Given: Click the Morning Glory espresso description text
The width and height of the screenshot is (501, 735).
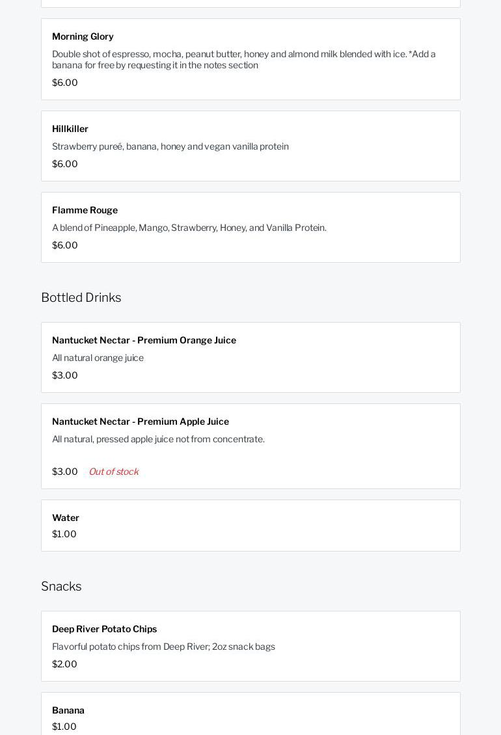Looking at the screenshot, I should (244, 59).
